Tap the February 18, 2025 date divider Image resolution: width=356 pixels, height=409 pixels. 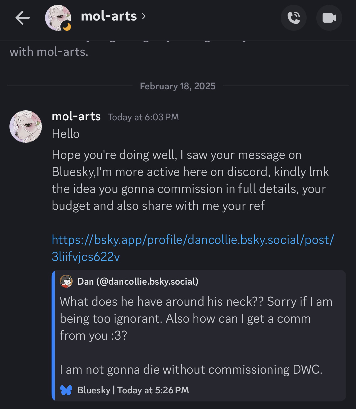[x=178, y=86]
